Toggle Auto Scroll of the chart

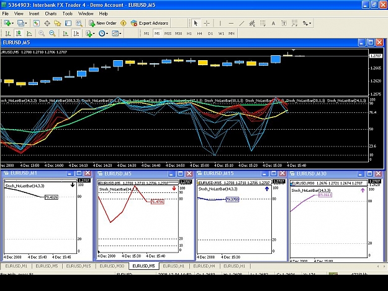(x=66, y=33)
